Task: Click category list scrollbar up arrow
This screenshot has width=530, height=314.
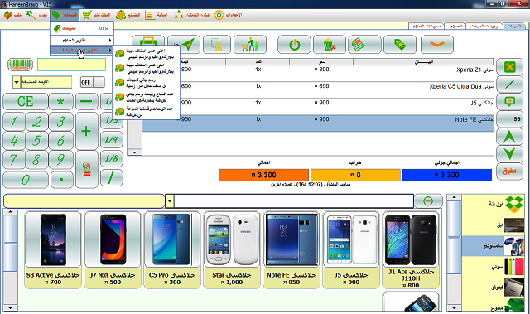Action: [454, 197]
